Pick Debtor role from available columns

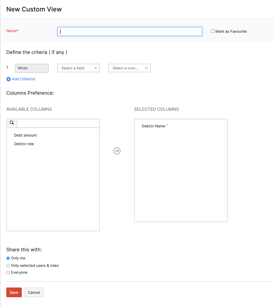pyautogui.click(x=24, y=144)
